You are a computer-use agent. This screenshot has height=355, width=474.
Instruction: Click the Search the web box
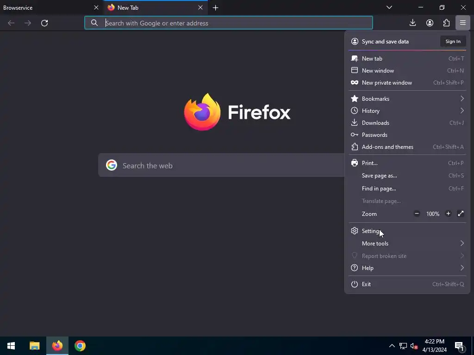[x=222, y=165]
